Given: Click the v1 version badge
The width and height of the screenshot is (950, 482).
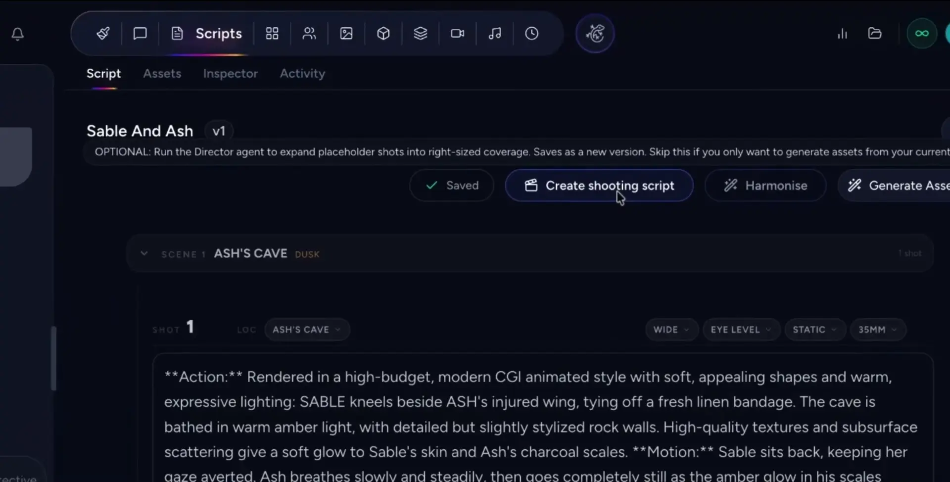Looking at the screenshot, I should click(219, 131).
